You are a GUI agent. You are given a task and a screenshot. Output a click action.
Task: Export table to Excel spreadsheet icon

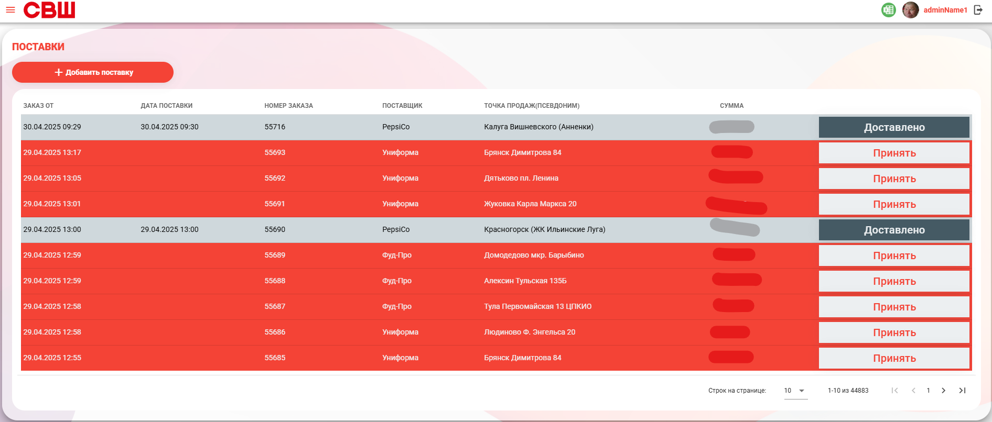[x=889, y=10]
